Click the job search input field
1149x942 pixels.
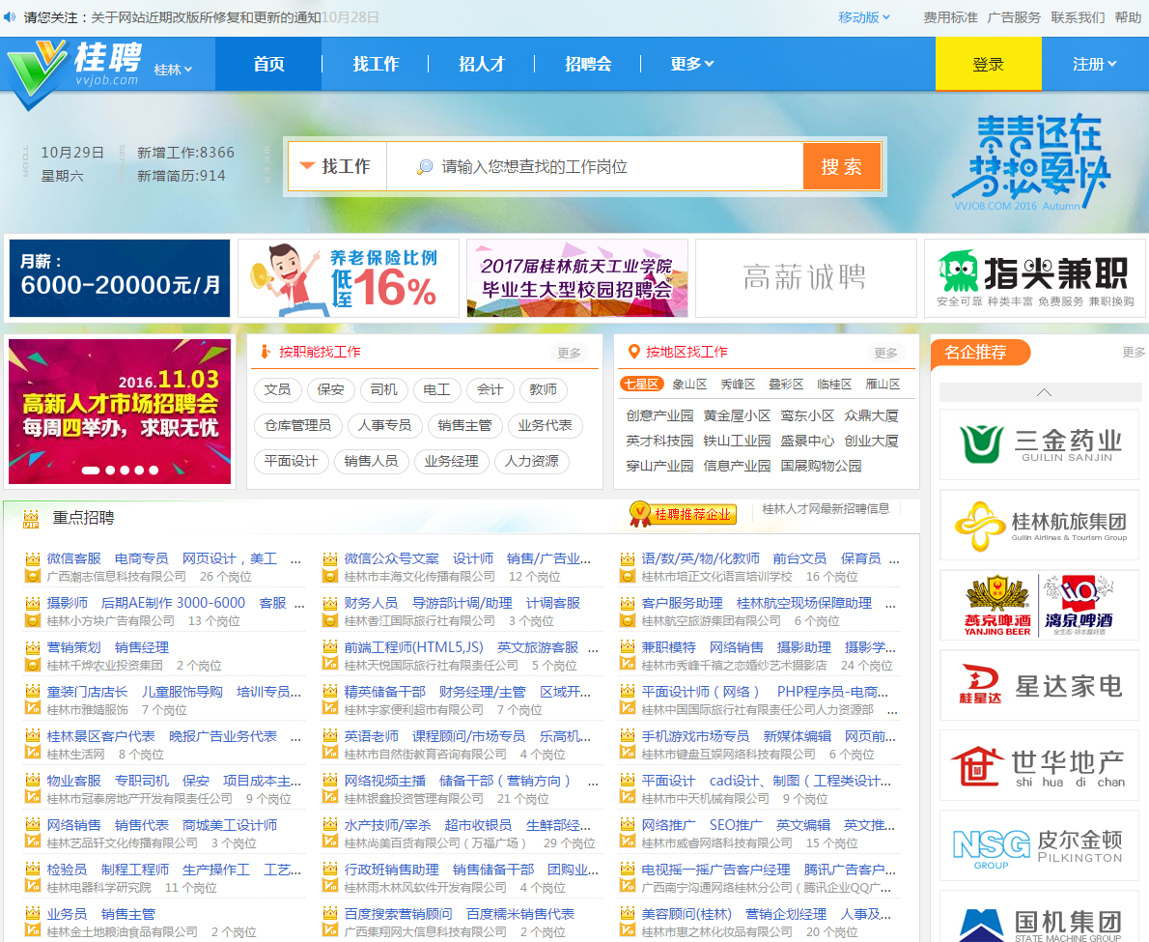[x=594, y=167]
